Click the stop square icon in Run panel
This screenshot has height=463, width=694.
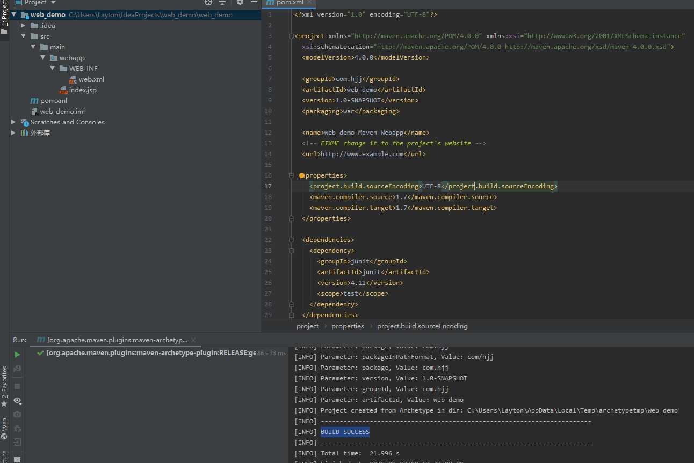17,386
